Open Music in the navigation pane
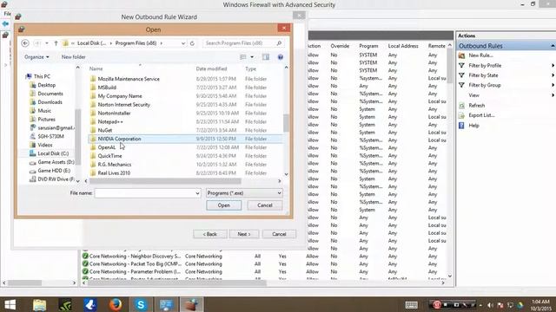556x312 pixels. 44,111
